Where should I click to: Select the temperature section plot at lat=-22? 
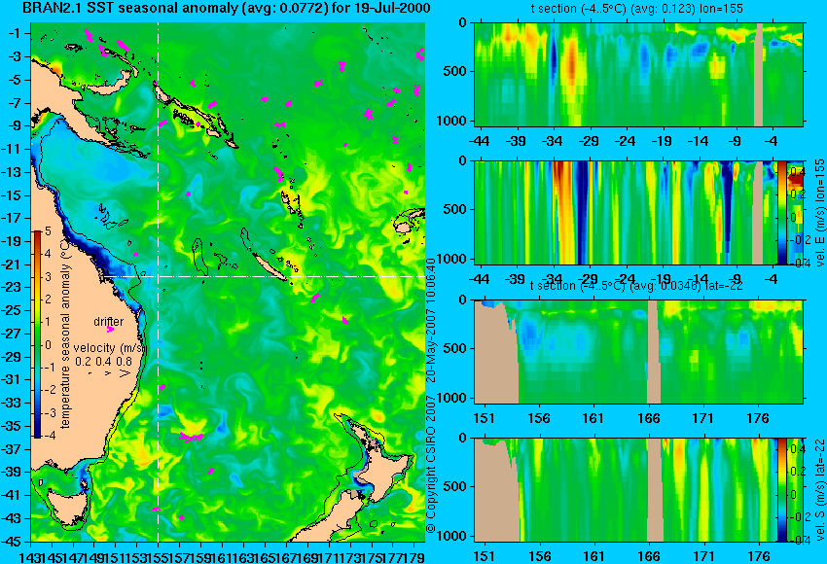pyautogui.click(x=638, y=352)
